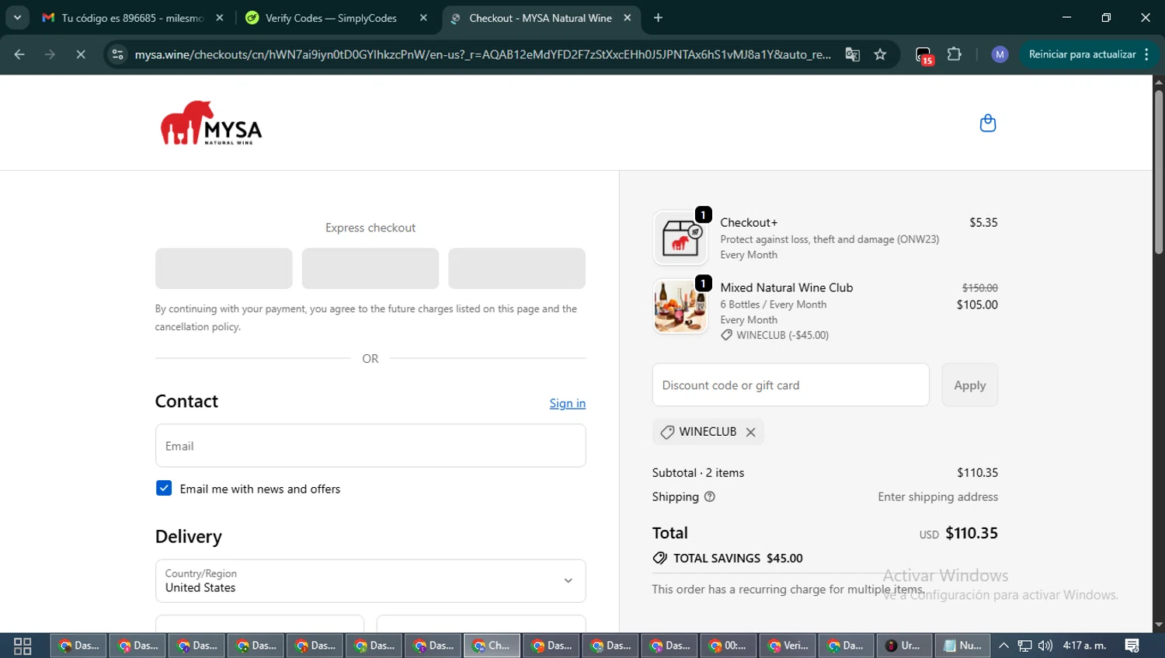Image resolution: width=1165 pixels, height=658 pixels.
Task: Click the translate page icon
Action: [x=852, y=54]
